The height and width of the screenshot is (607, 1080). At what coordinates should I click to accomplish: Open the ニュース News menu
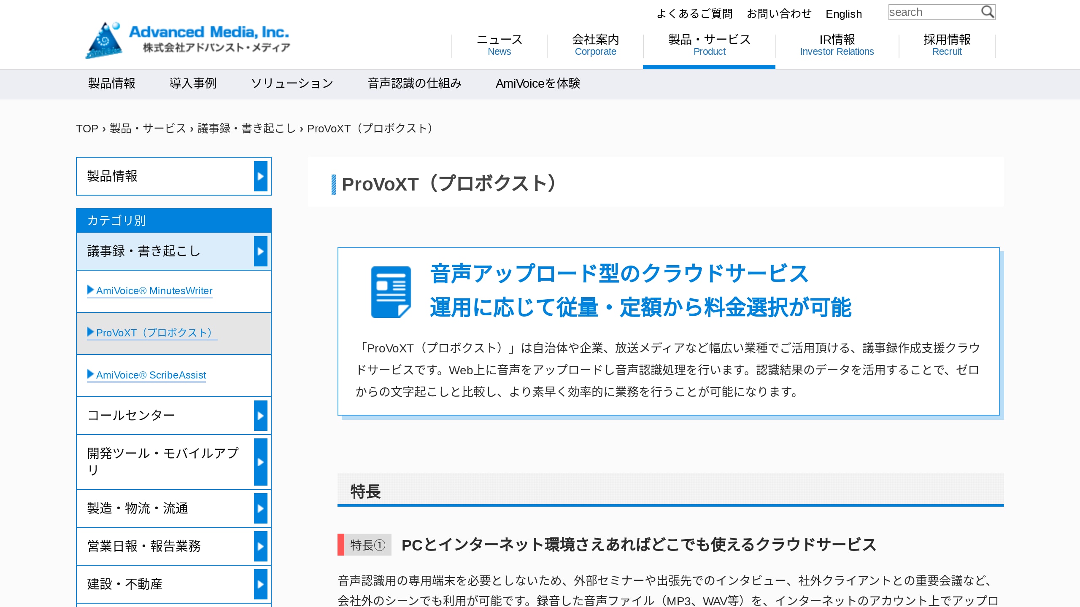tap(499, 45)
